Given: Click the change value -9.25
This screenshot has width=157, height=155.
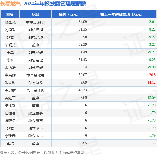Looking at the screenshot, I should pyautogui.click(x=152, y=60).
